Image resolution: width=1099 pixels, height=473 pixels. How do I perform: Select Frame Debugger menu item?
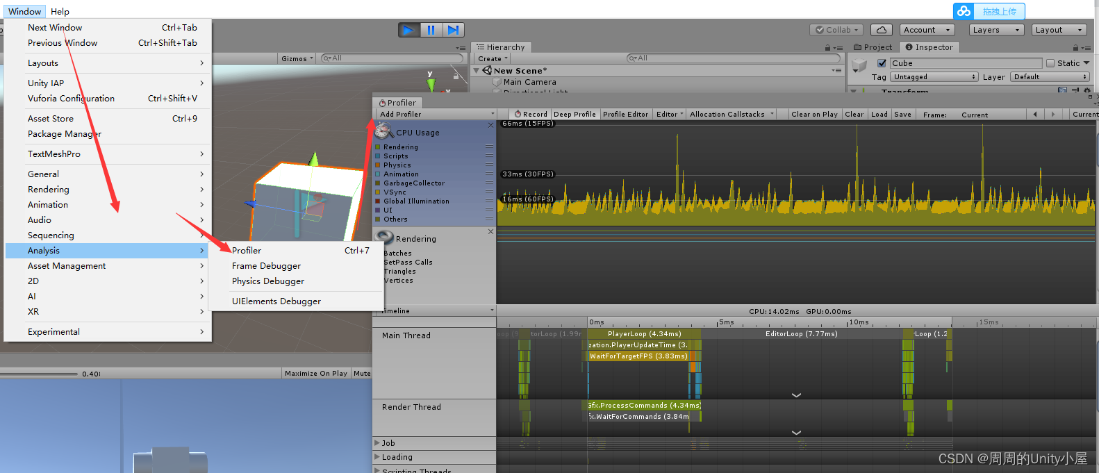pyautogui.click(x=296, y=266)
